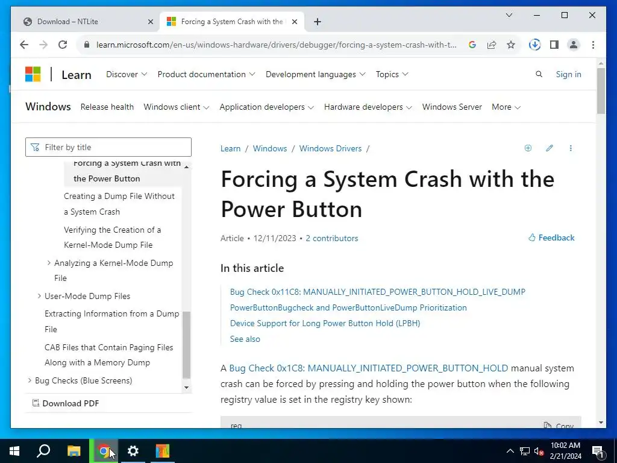Viewport: 617px width, 463px height.
Task: Open File Explorer from the taskbar
Action: click(x=74, y=451)
